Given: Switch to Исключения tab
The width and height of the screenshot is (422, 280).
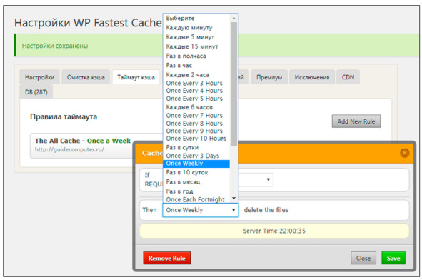Looking at the screenshot, I should (x=311, y=77).
